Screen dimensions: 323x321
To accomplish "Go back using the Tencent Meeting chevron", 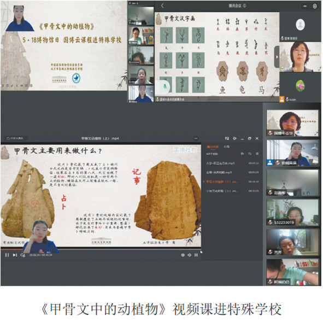I will 162,6.
